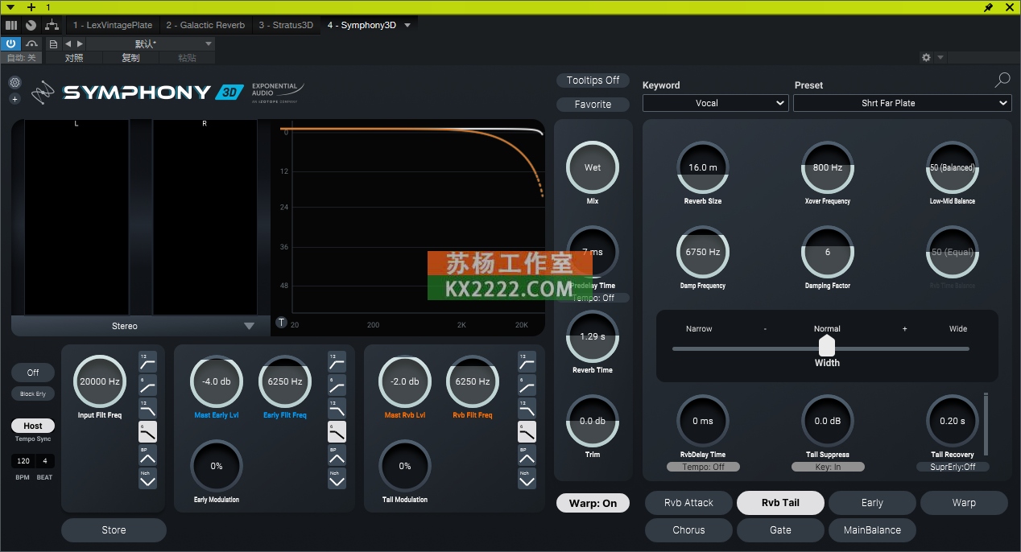Image resolution: width=1021 pixels, height=552 pixels.
Task: Open the Warp parameters page
Action: [964, 503]
